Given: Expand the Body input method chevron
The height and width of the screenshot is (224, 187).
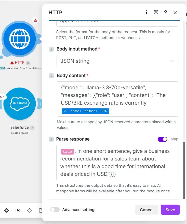Looking at the screenshot, I should click(51, 49).
